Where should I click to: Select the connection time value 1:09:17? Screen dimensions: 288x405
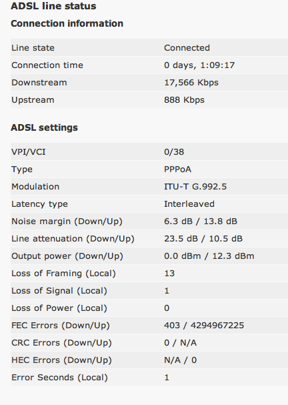click(x=217, y=65)
